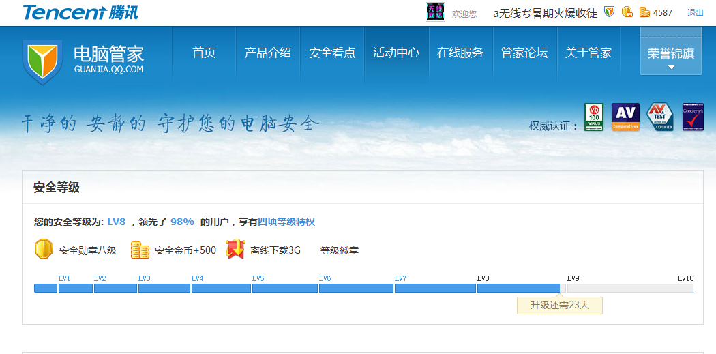716x354 pixels.
Task: Click the 退出 logout link
Action: [696, 13]
